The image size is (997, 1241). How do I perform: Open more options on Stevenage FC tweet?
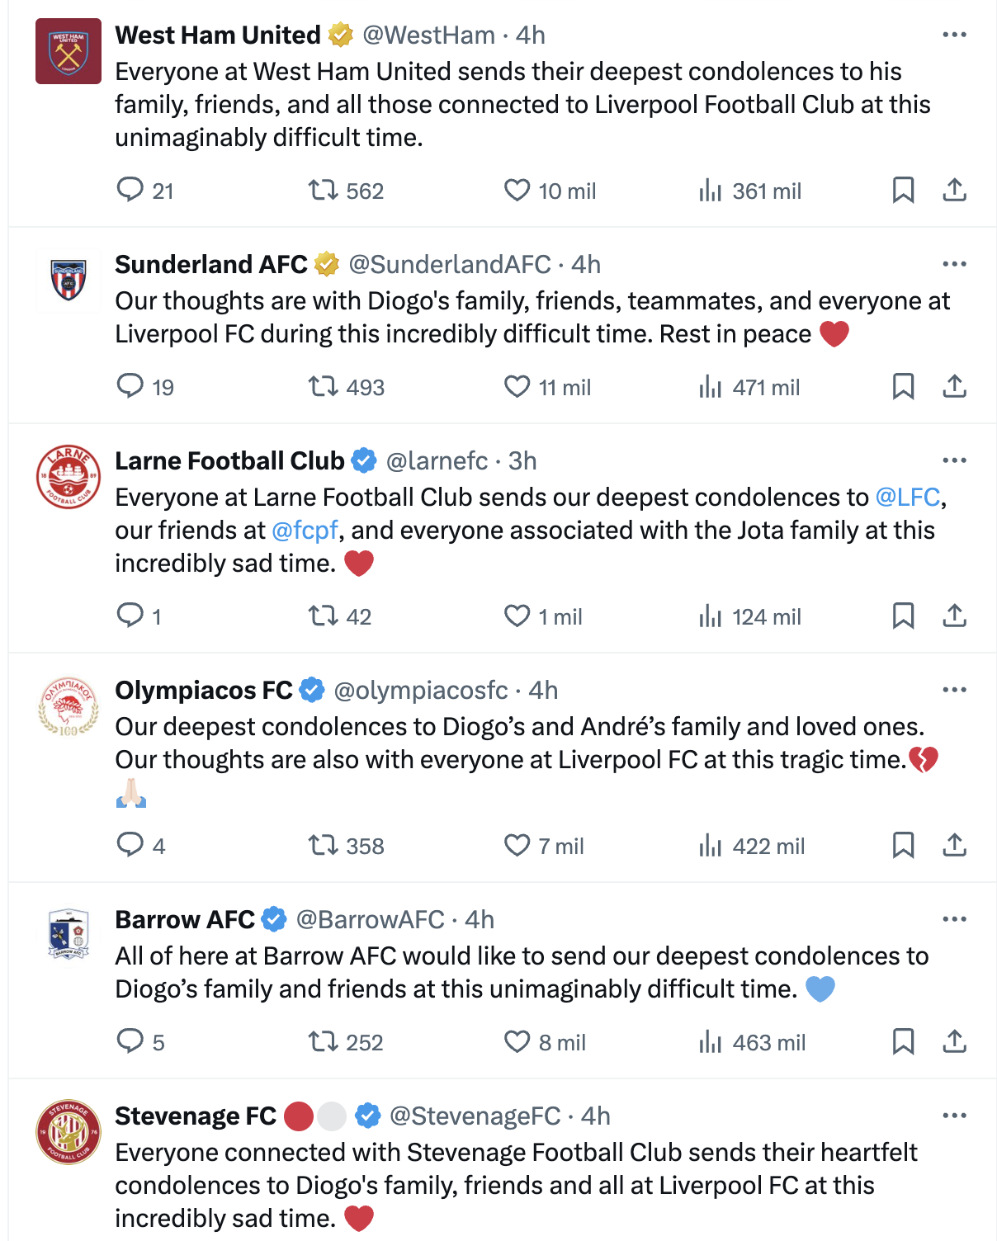pos(954,1116)
